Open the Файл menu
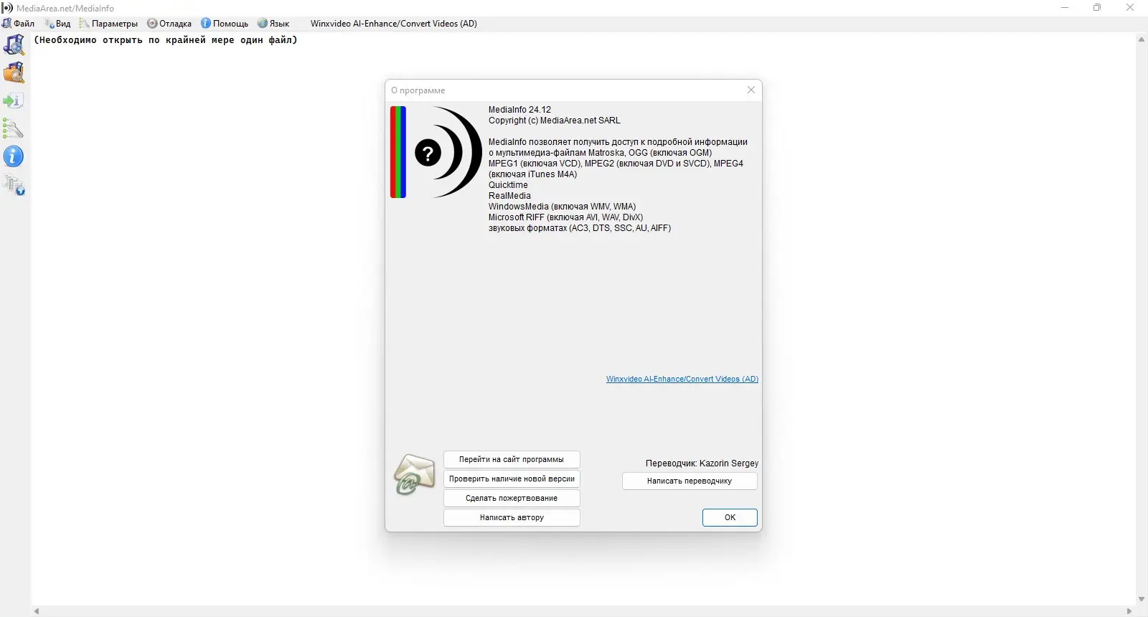This screenshot has height=617, width=1148. (19, 24)
